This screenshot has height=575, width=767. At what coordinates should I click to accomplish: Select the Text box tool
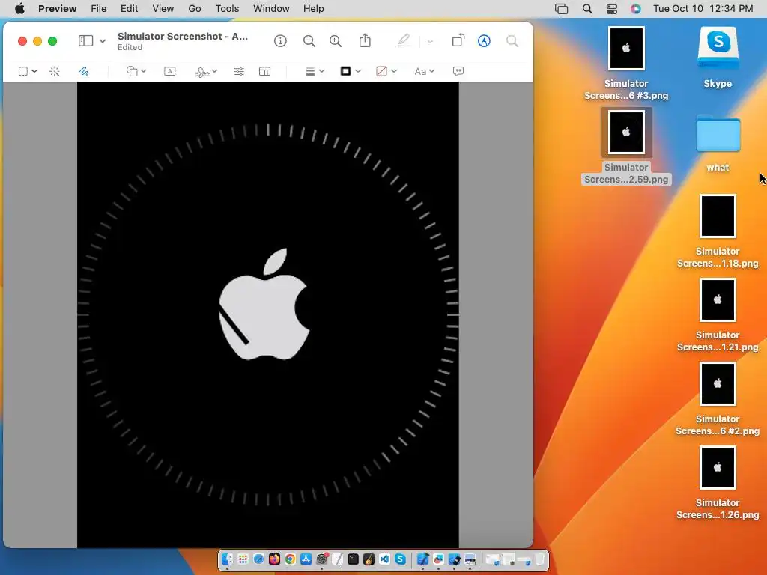click(x=170, y=71)
